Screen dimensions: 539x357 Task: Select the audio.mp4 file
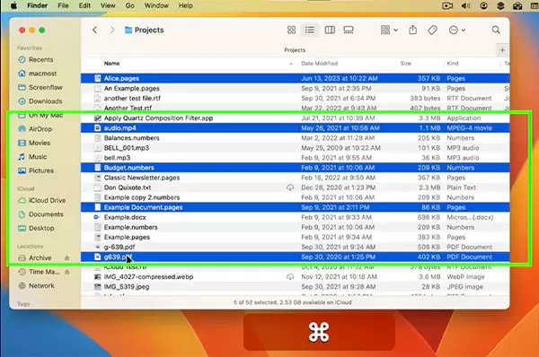[295, 128]
